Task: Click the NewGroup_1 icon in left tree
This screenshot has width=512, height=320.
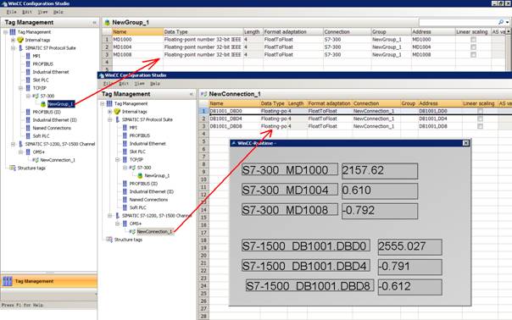Action: click(43, 104)
